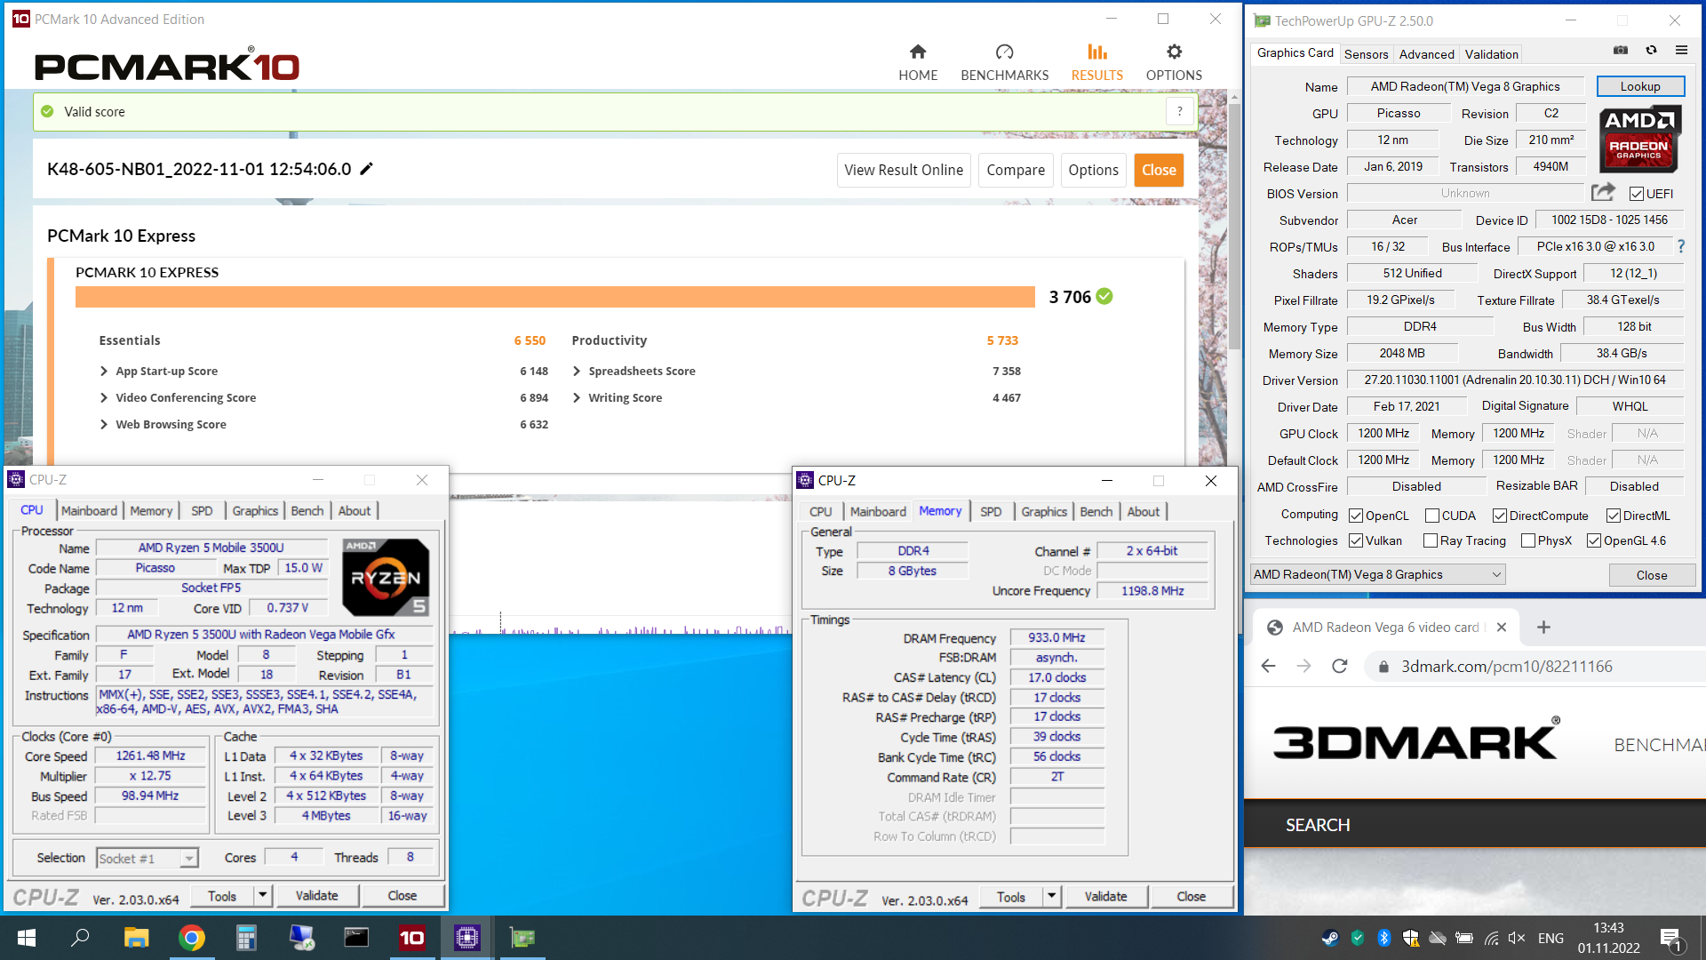Open SPD tab in right CPU-Z
This screenshot has width=1706, height=960.
pyautogui.click(x=991, y=511)
